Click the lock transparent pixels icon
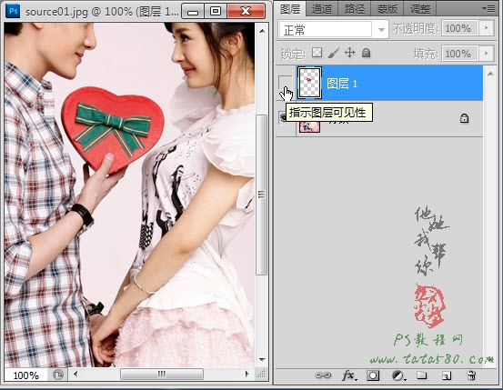 (317, 53)
